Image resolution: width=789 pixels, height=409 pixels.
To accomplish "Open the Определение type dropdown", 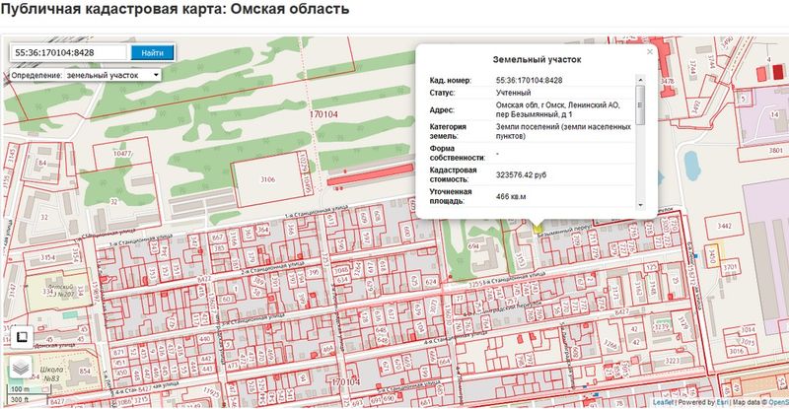I will pyautogui.click(x=87, y=75).
